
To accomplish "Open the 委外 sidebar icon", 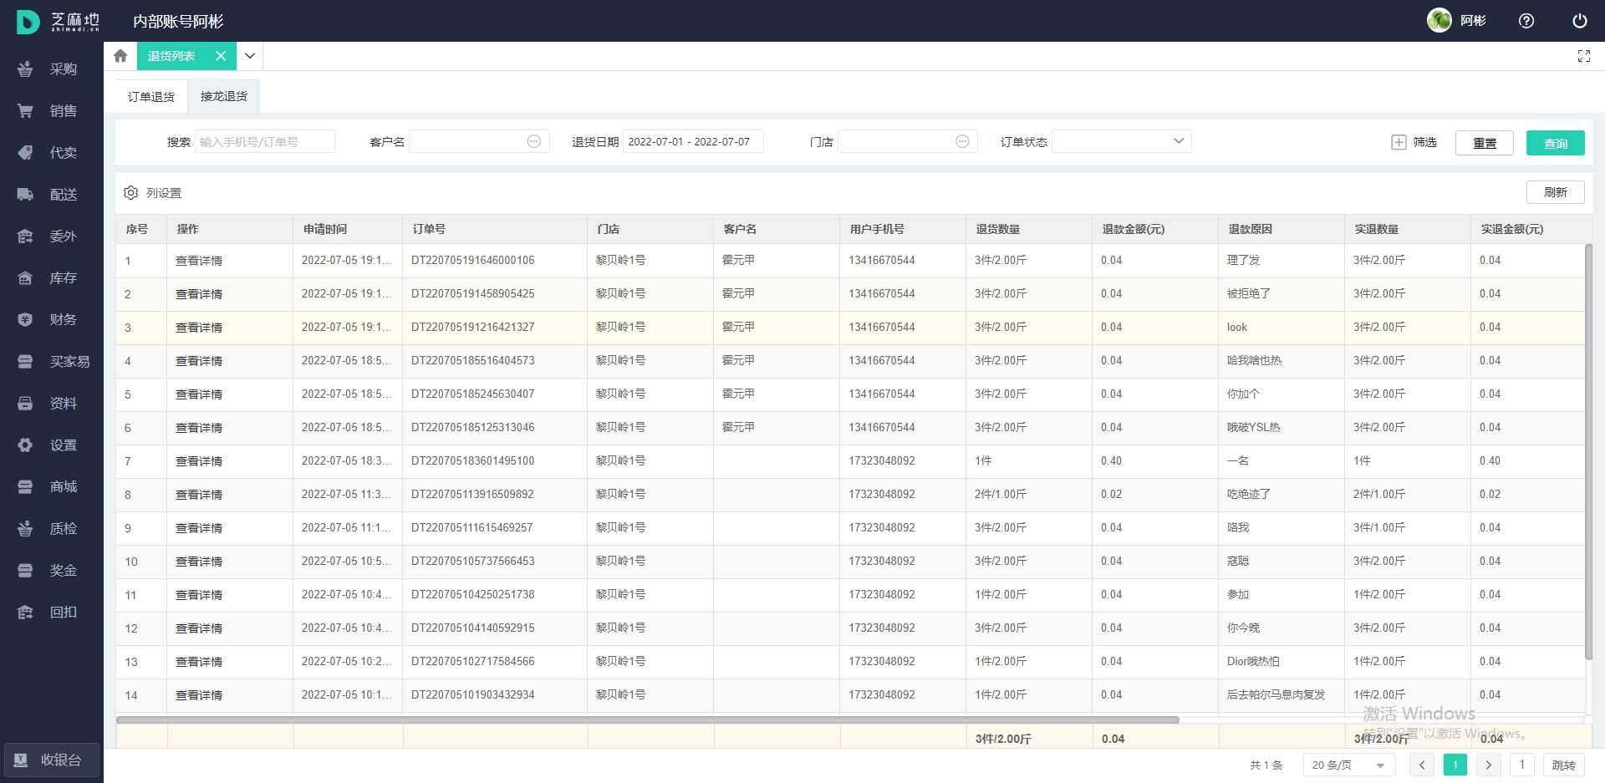I will (25, 236).
